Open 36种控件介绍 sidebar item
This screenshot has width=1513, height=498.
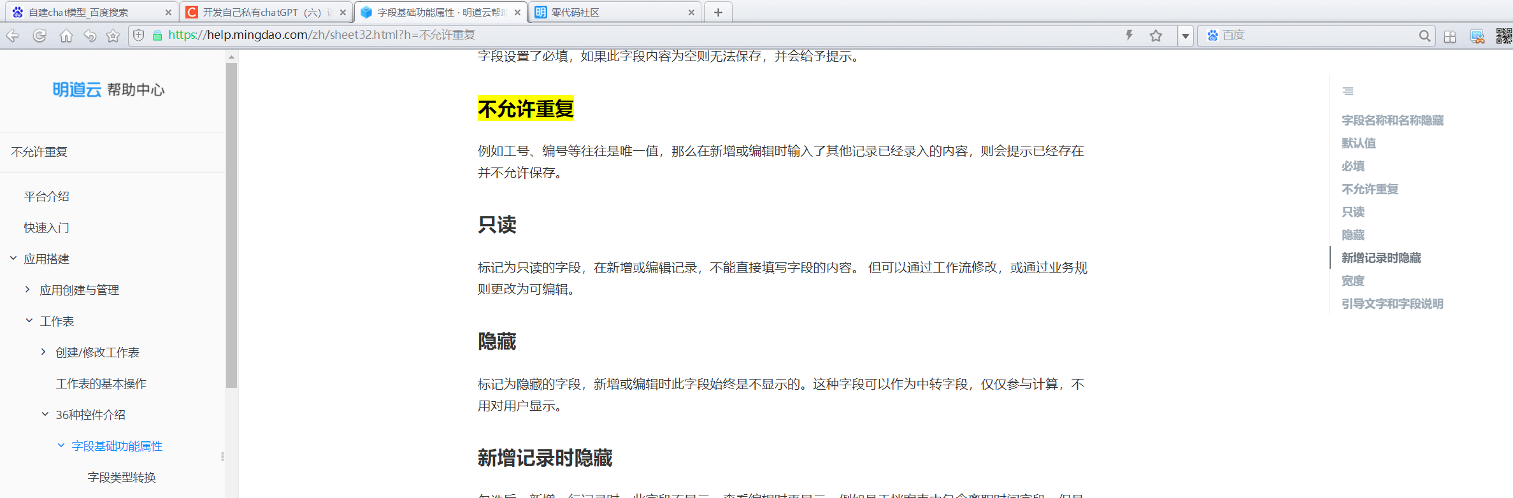90,415
